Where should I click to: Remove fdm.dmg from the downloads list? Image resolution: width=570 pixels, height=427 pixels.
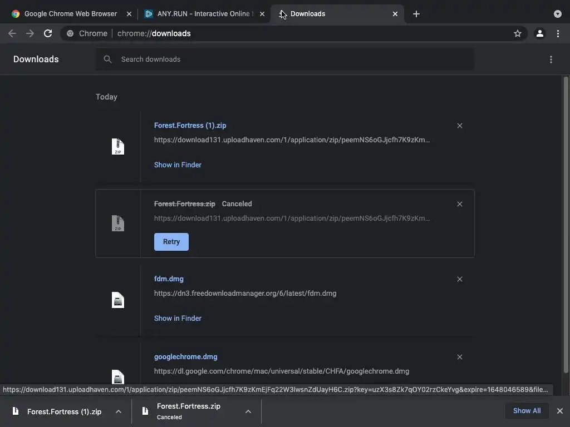pyautogui.click(x=460, y=279)
